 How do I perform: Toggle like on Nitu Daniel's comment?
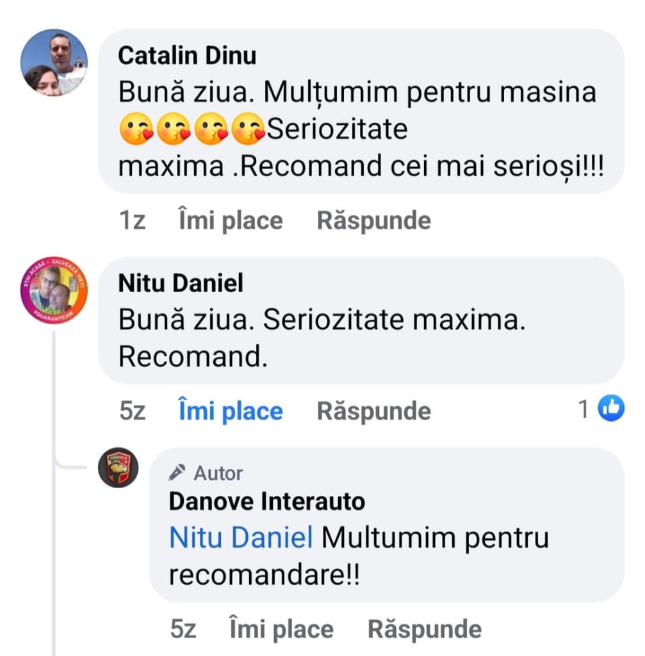pos(230,411)
